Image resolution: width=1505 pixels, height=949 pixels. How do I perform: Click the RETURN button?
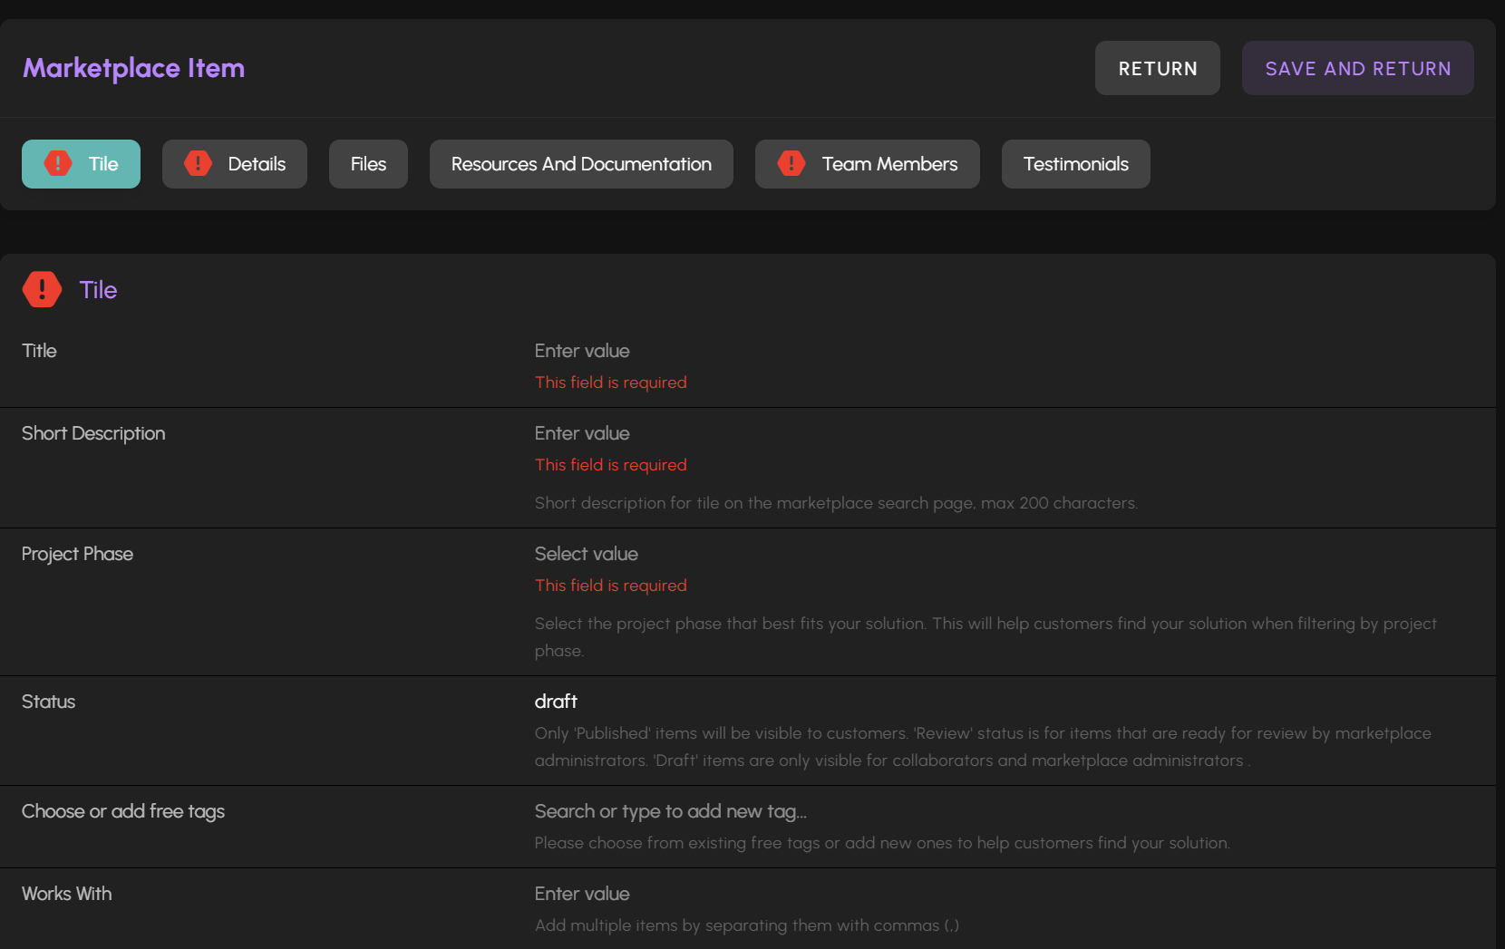(x=1158, y=68)
